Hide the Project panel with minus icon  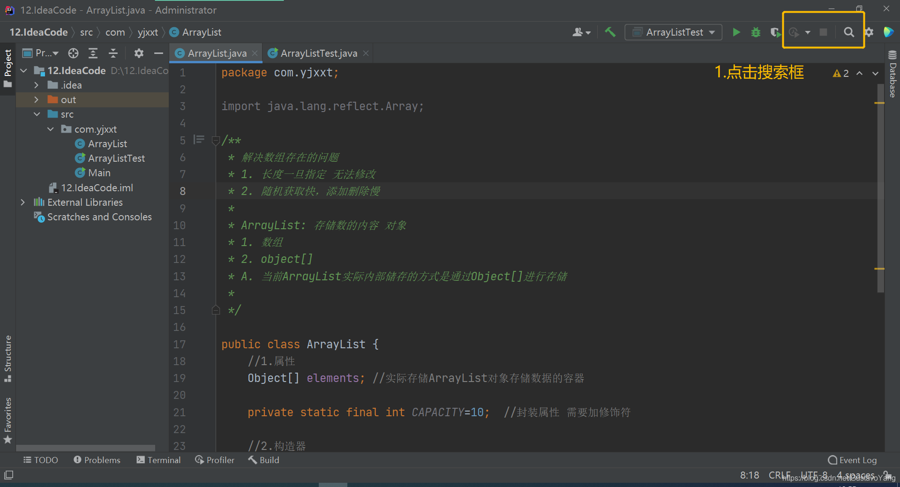(x=158, y=53)
